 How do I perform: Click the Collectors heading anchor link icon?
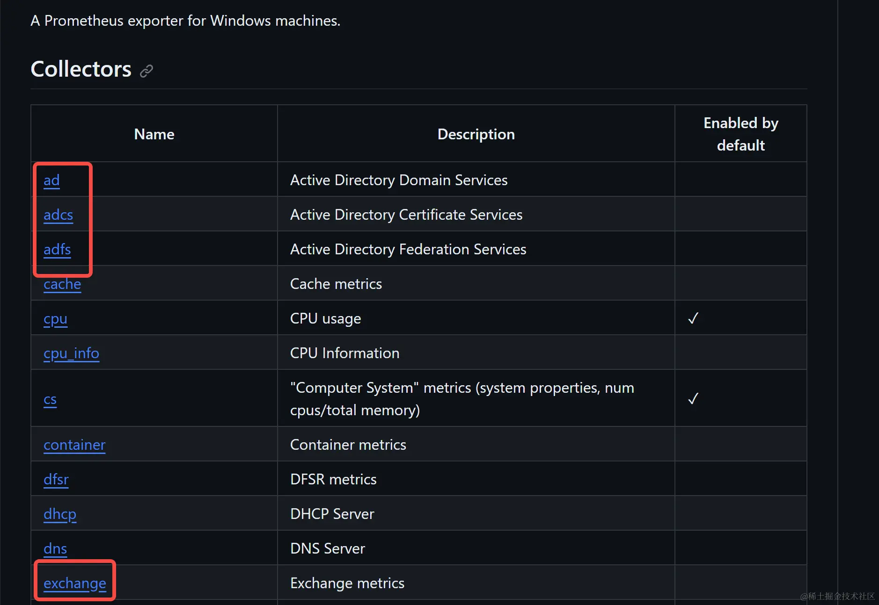pos(146,71)
